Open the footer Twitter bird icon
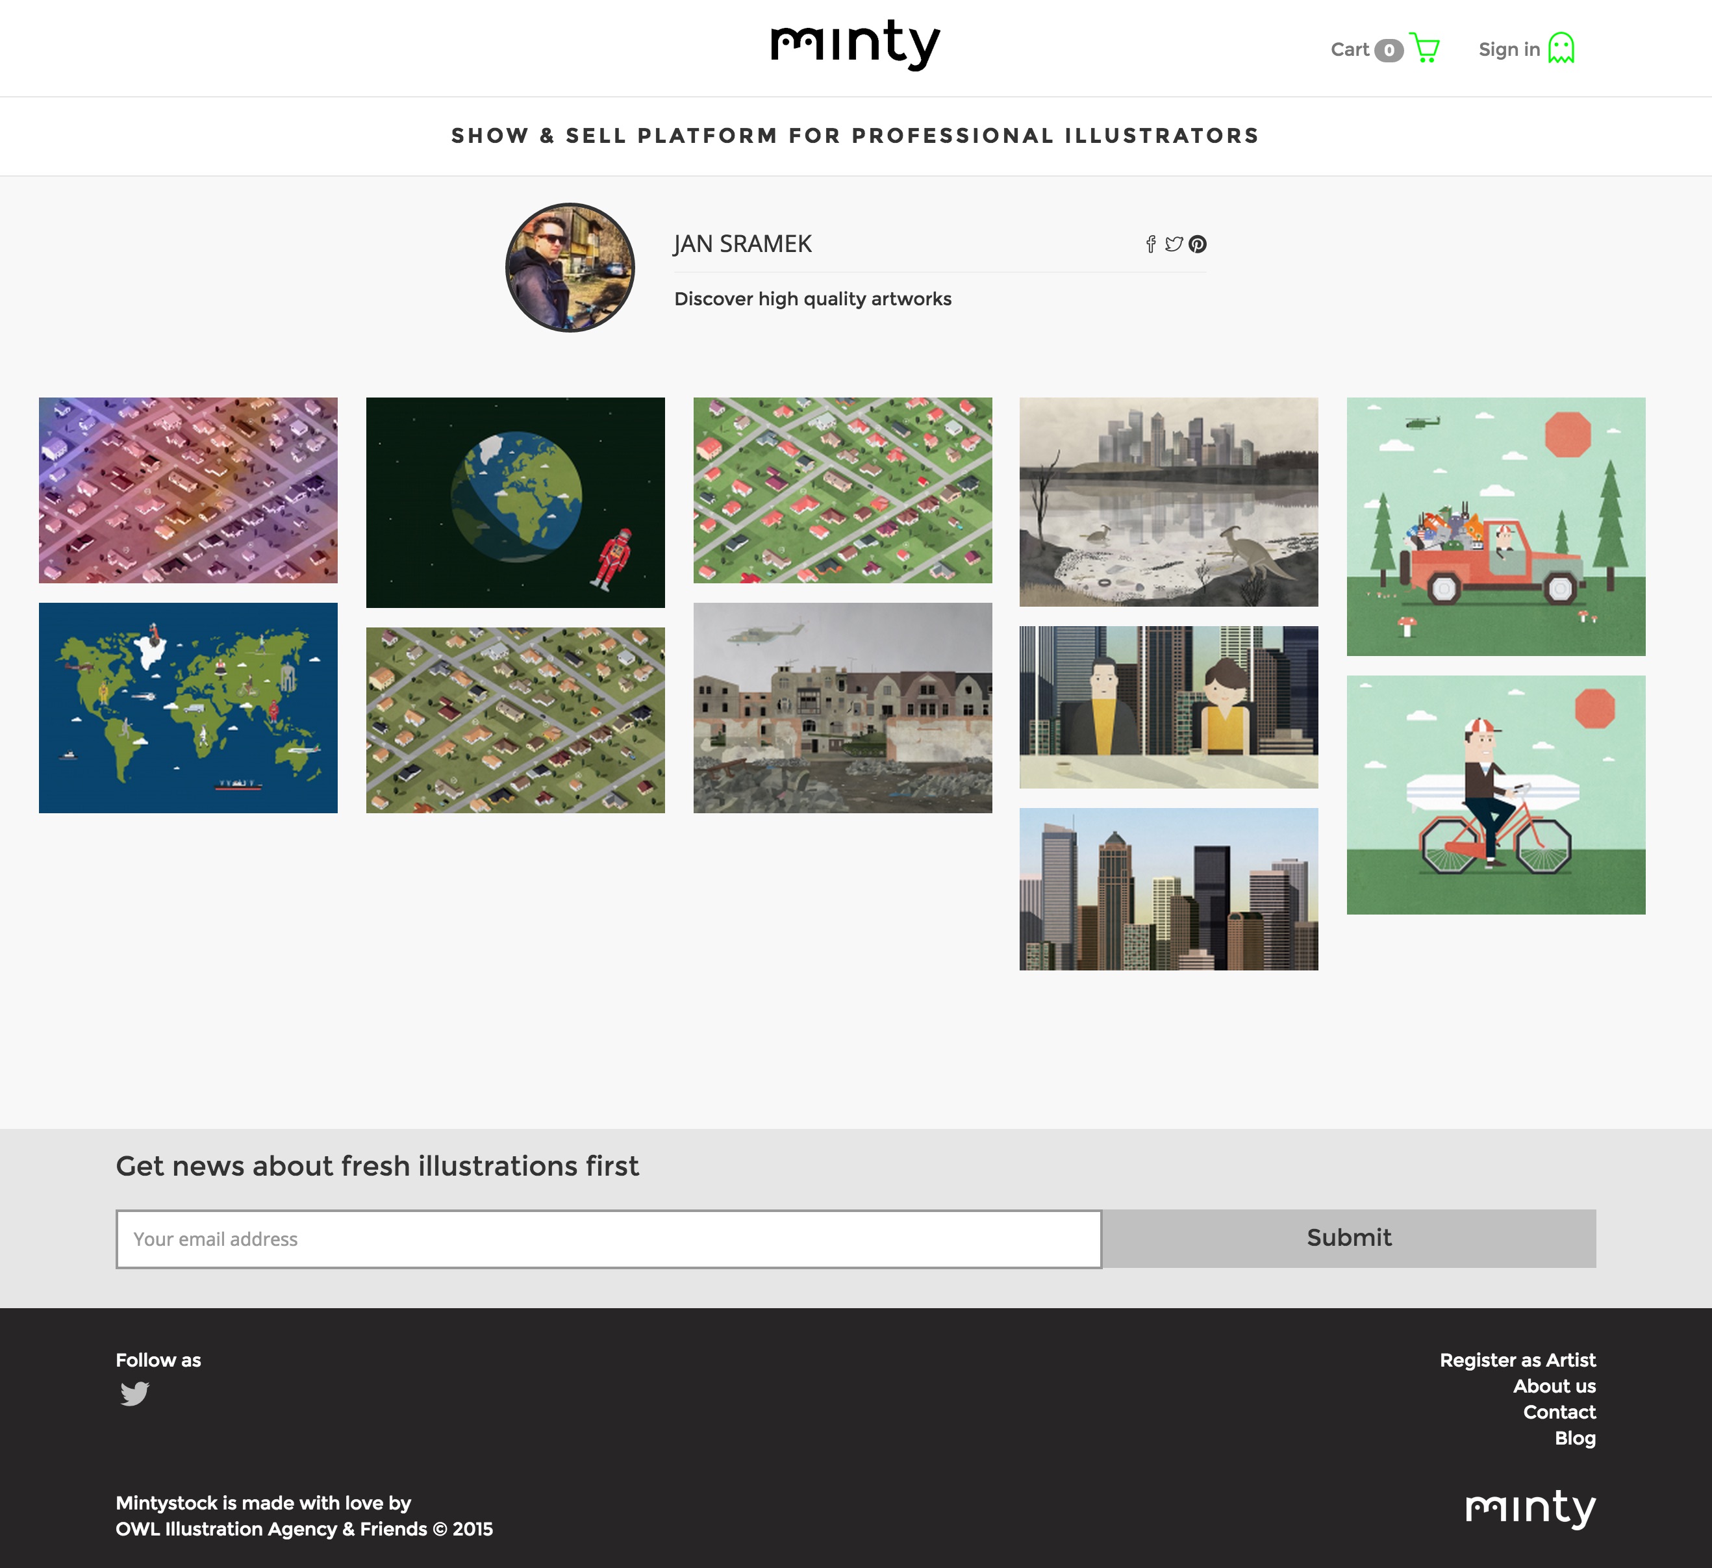The height and width of the screenshot is (1568, 1712). 134,1394
